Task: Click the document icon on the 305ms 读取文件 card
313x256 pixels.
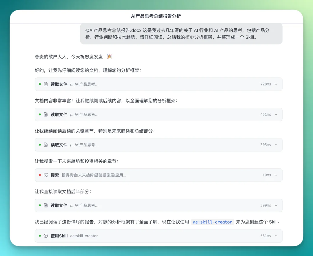Action: pos(46,145)
